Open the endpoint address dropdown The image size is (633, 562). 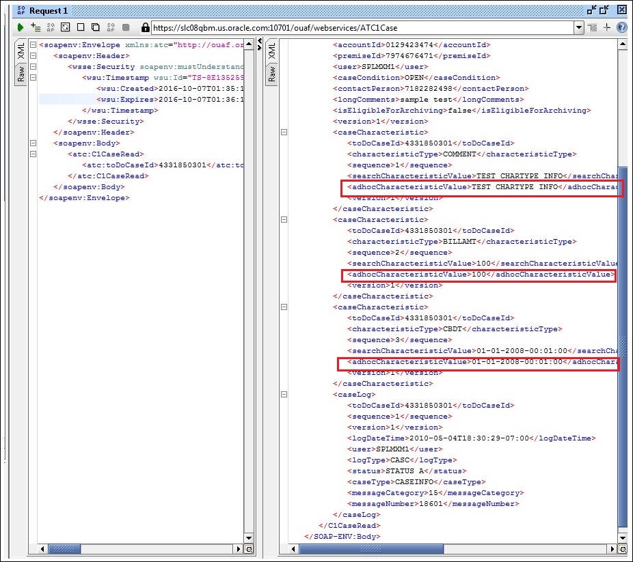point(579,29)
